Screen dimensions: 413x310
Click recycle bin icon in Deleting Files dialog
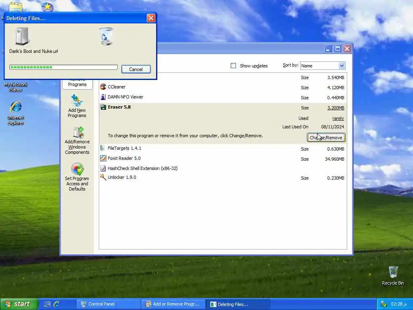(106, 36)
